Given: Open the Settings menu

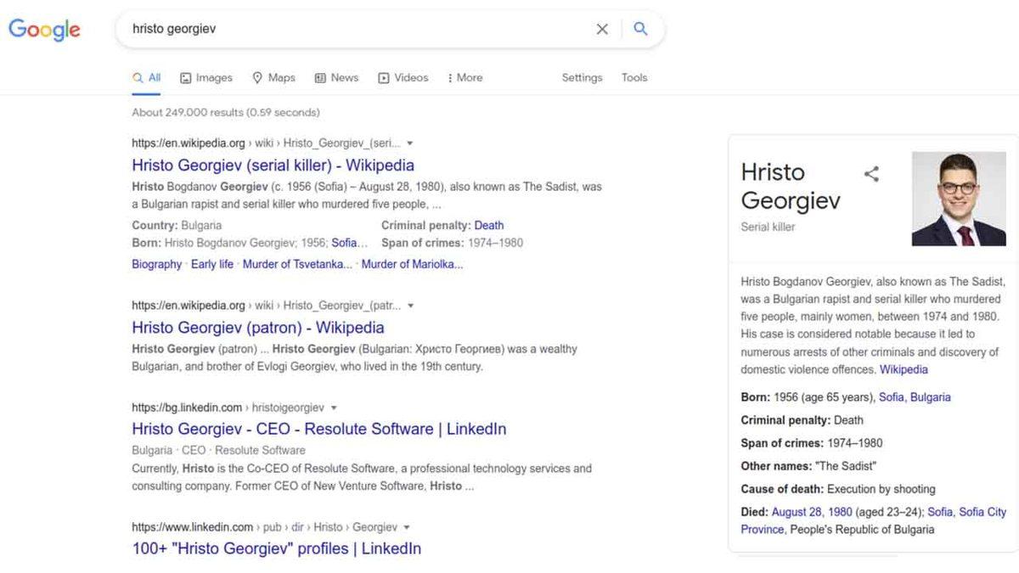Looking at the screenshot, I should (582, 77).
